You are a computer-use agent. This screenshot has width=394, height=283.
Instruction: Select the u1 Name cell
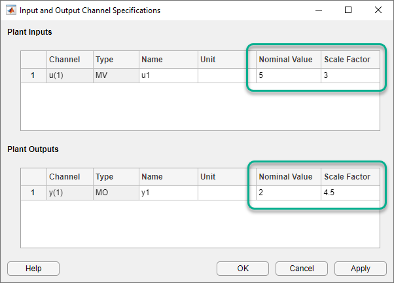(x=168, y=75)
